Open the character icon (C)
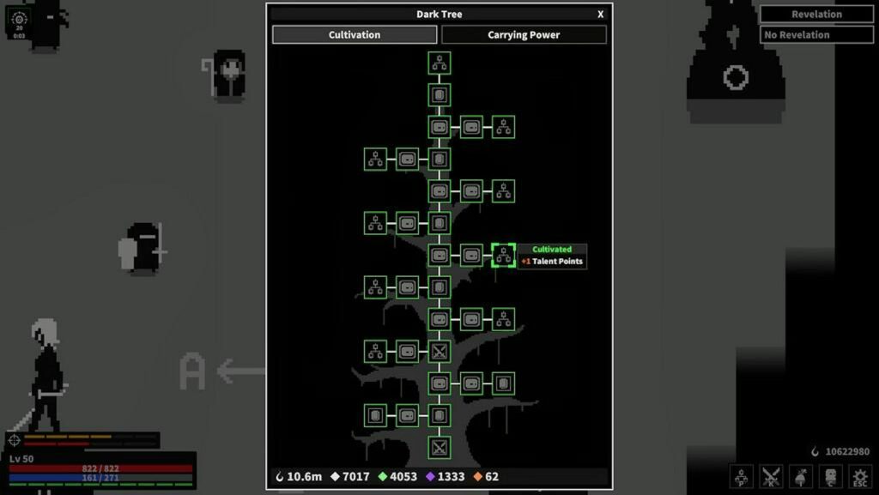The height and width of the screenshot is (495, 879). click(831, 476)
